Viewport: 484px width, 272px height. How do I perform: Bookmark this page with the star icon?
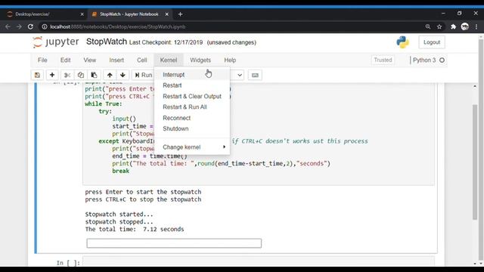[439, 27]
